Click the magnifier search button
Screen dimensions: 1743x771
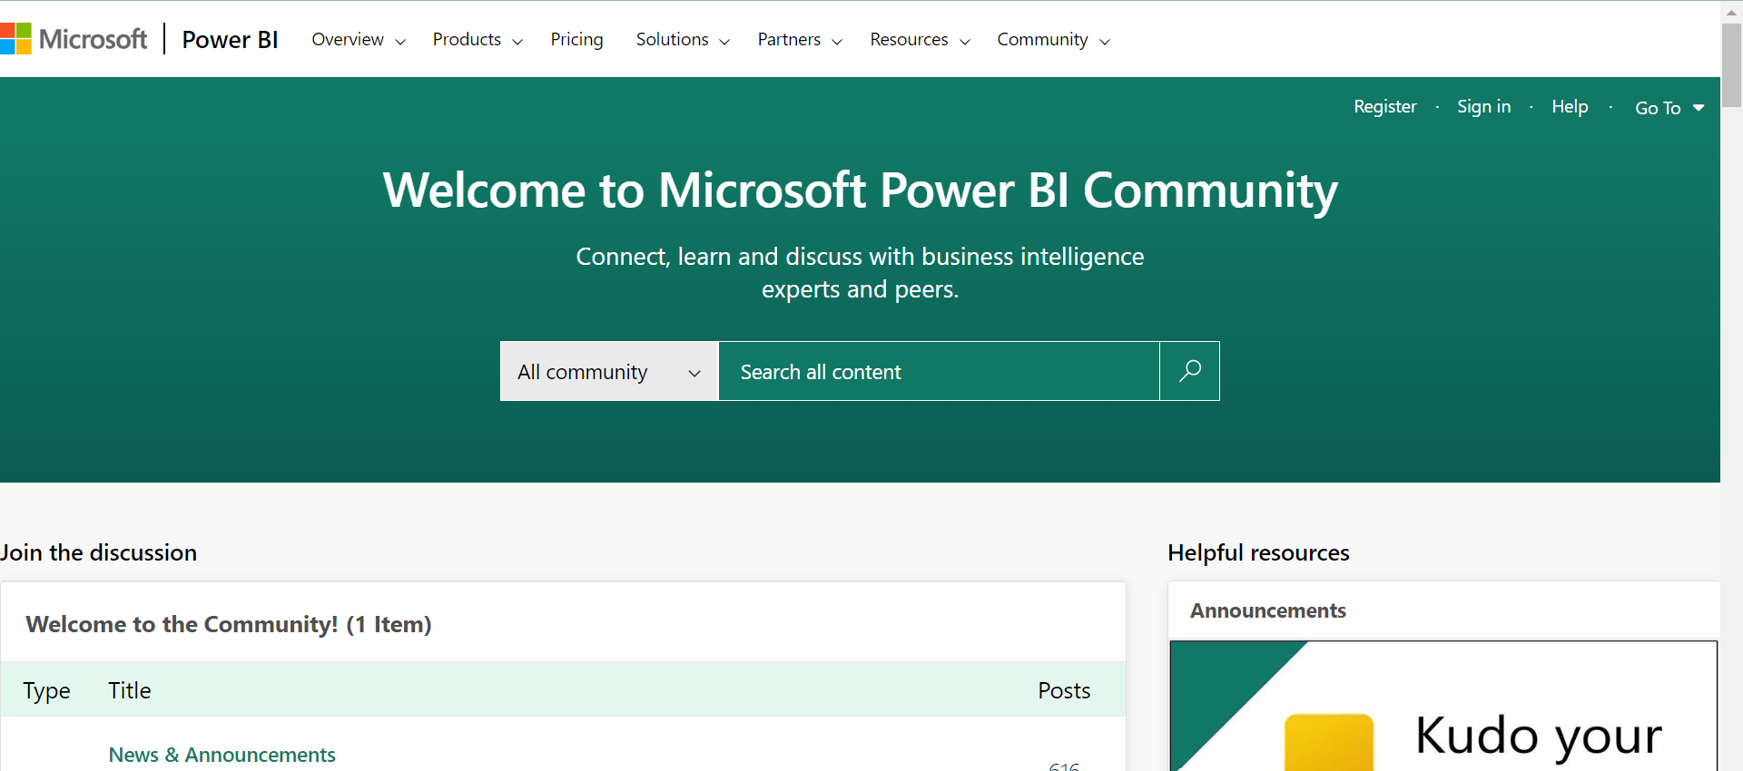[1189, 371]
